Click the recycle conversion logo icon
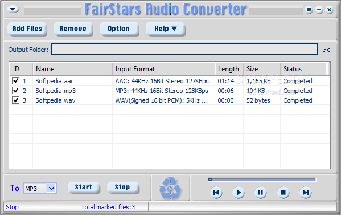Viewport: 341px width, 215px height. click(170, 189)
